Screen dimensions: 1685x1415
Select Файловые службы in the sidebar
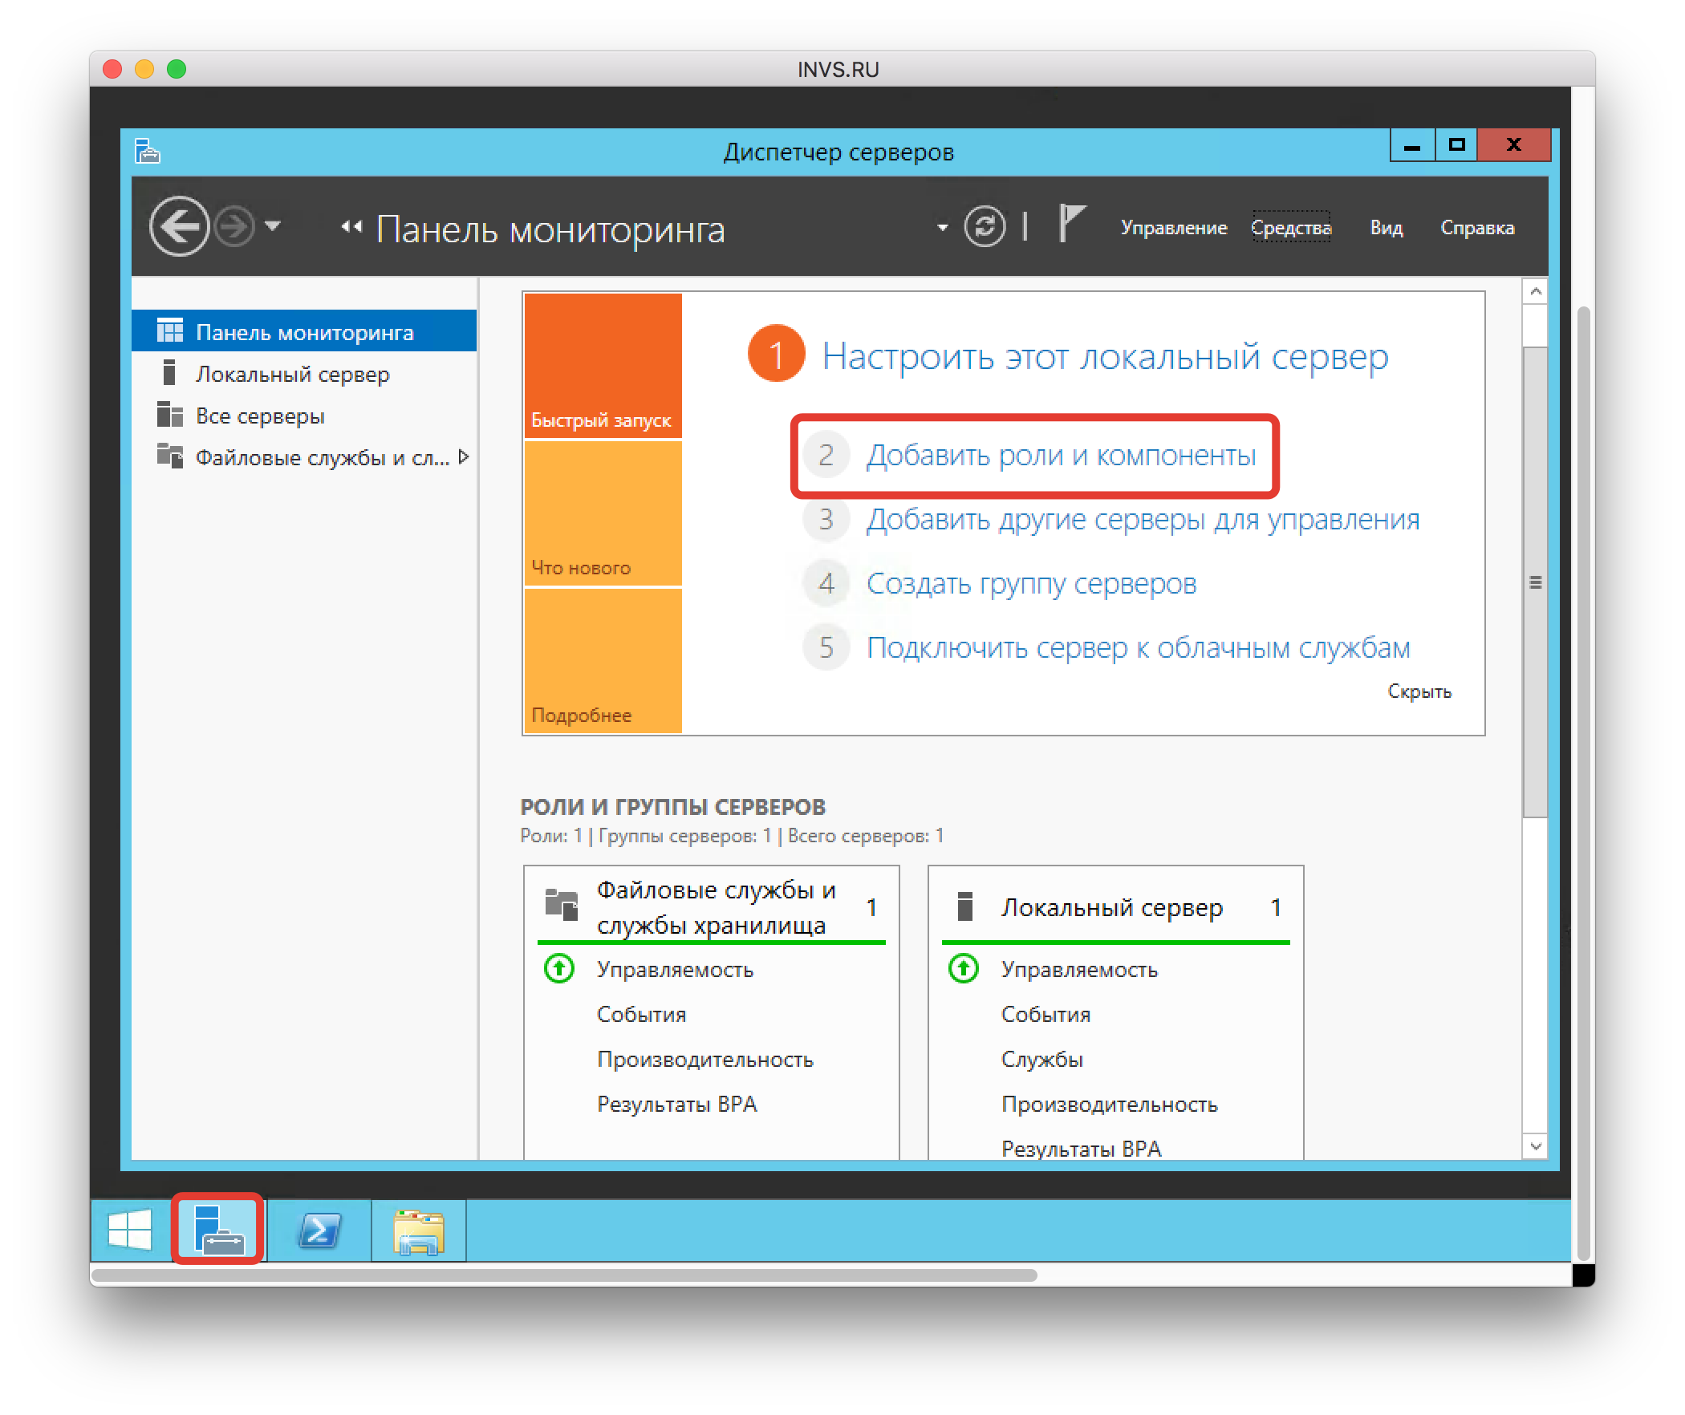click(304, 457)
